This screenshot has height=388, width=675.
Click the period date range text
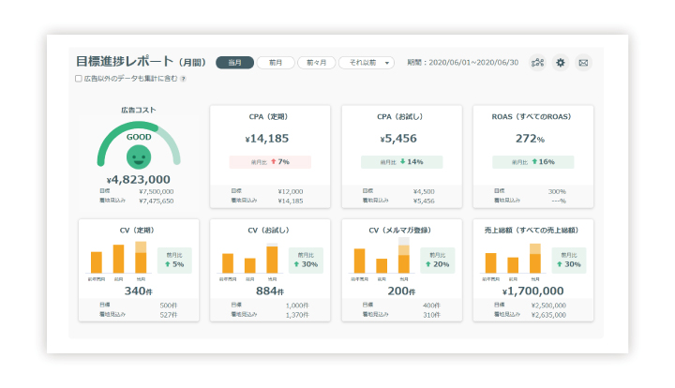click(x=463, y=63)
